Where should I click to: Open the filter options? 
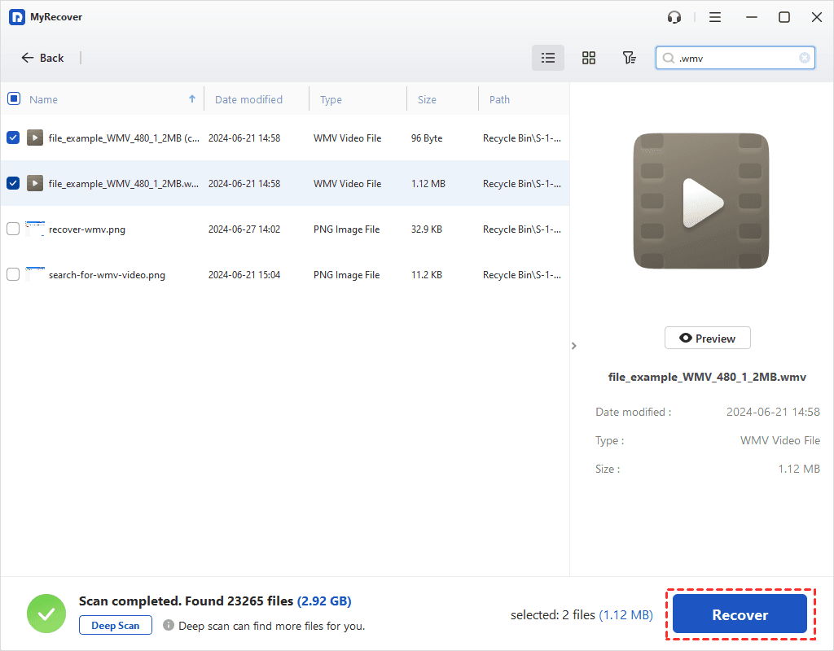tap(629, 58)
